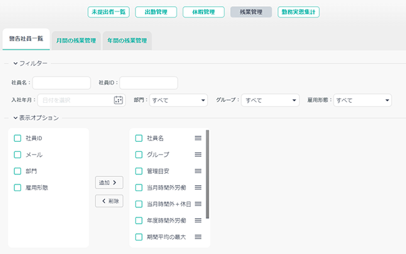Grab the reorder handle next to グループ

(x=198, y=155)
